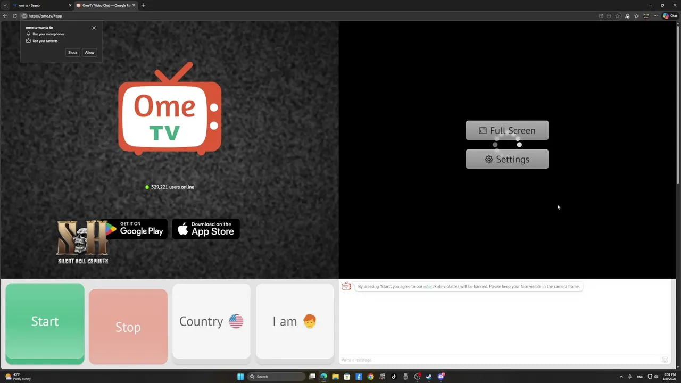Image resolution: width=681 pixels, height=383 pixels.
Task: Expand the tab actions menu chevron
Action: [5, 5]
